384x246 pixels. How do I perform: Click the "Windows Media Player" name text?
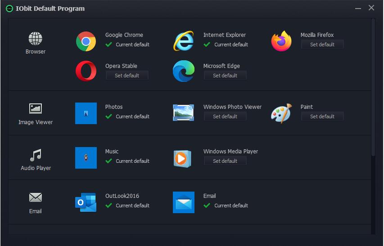(x=230, y=152)
